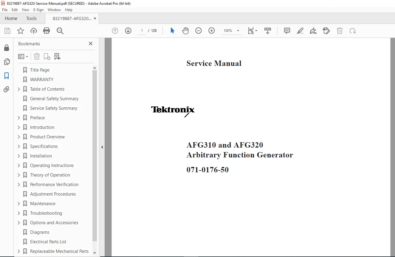Click the page number input field
Image resolution: width=395 pixels, height=257 pixels.
(x=142, y=31)
